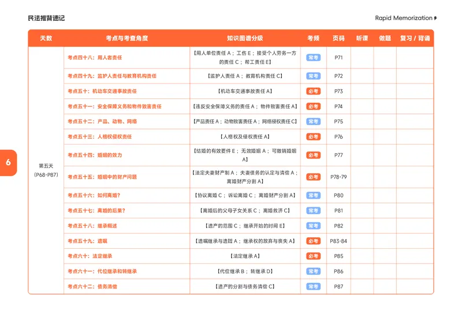The height and width of the screenshot is (326, 462).
Task: Select page number P85
Action: tap(338, 256)
